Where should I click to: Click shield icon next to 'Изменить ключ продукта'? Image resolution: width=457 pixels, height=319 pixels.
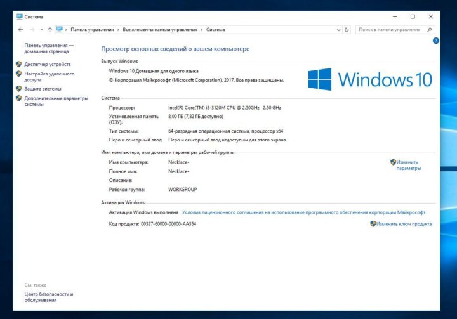pos(373,223)
